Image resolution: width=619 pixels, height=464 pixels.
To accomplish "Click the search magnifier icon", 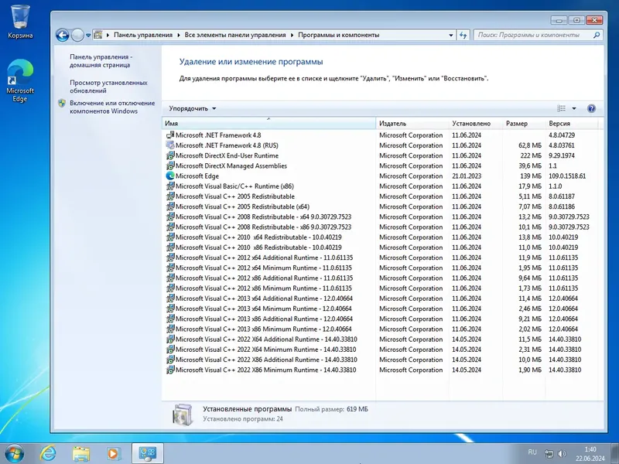I will pos(597,35).
